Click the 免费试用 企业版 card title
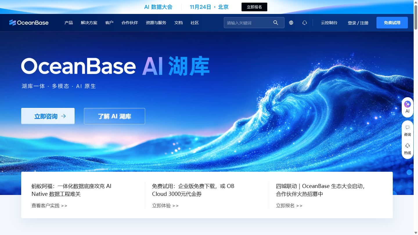The image size is (418, 235). click(x=193, y=190)
